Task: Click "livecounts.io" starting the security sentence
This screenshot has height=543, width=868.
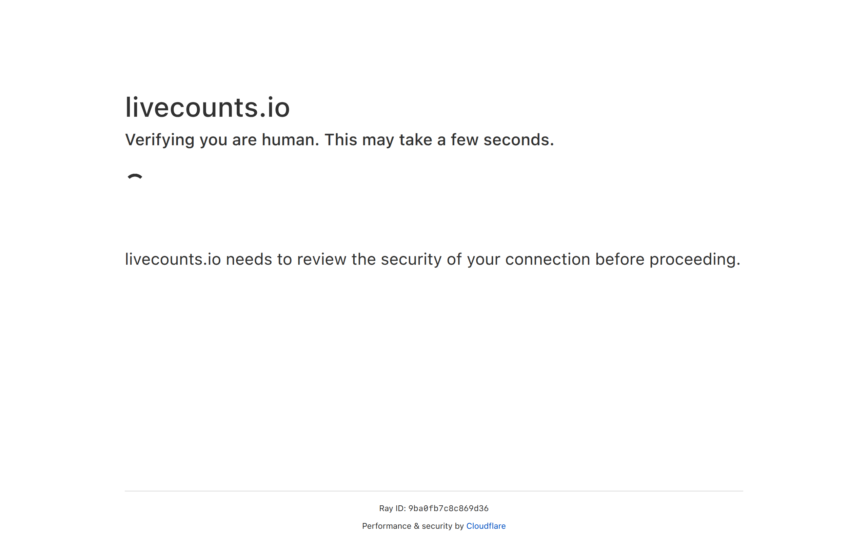Action: [173, 259]
